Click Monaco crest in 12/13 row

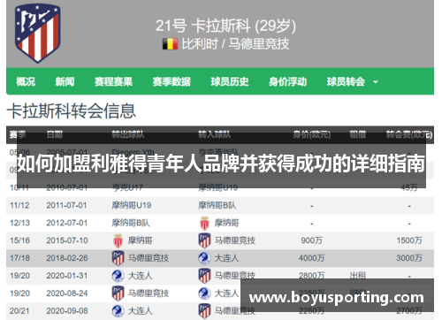click(204, 223)
